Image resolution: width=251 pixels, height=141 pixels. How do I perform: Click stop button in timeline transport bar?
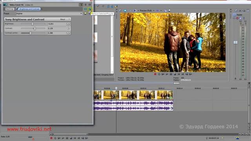71,138
